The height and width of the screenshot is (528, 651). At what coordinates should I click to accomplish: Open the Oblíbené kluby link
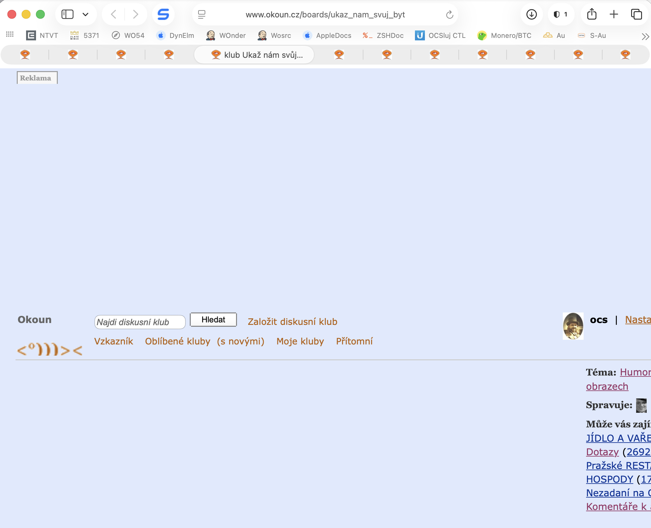pyautogui.click(x=178, y=341)
